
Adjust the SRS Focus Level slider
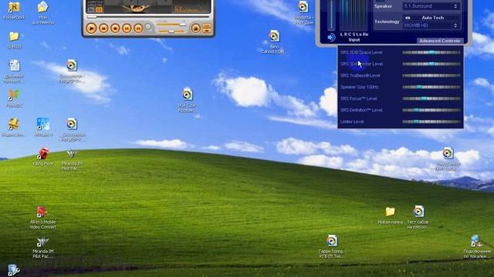tap(431, 98)
